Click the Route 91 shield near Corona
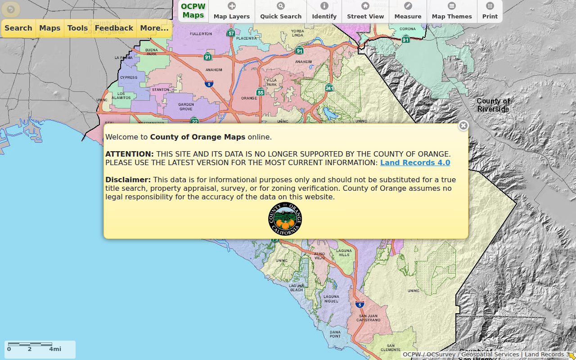The image size is (576, 360). click(406, 40)
